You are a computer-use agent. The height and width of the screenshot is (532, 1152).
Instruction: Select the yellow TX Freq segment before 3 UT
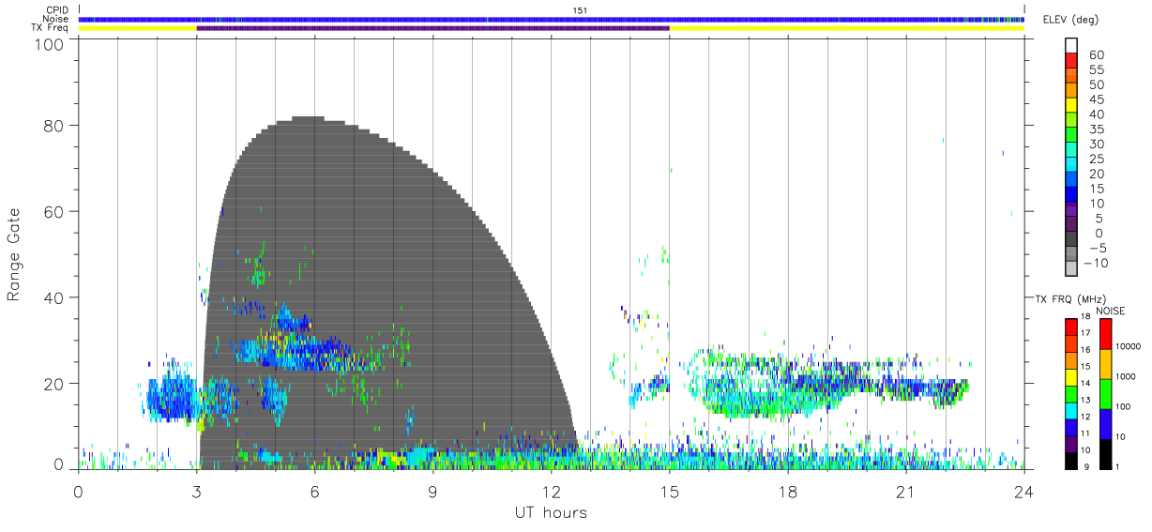click(138, 28)
